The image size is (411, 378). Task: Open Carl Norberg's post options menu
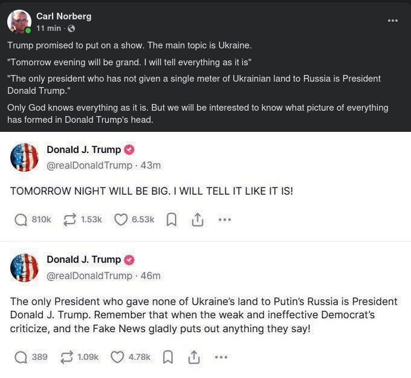(393, 21)
